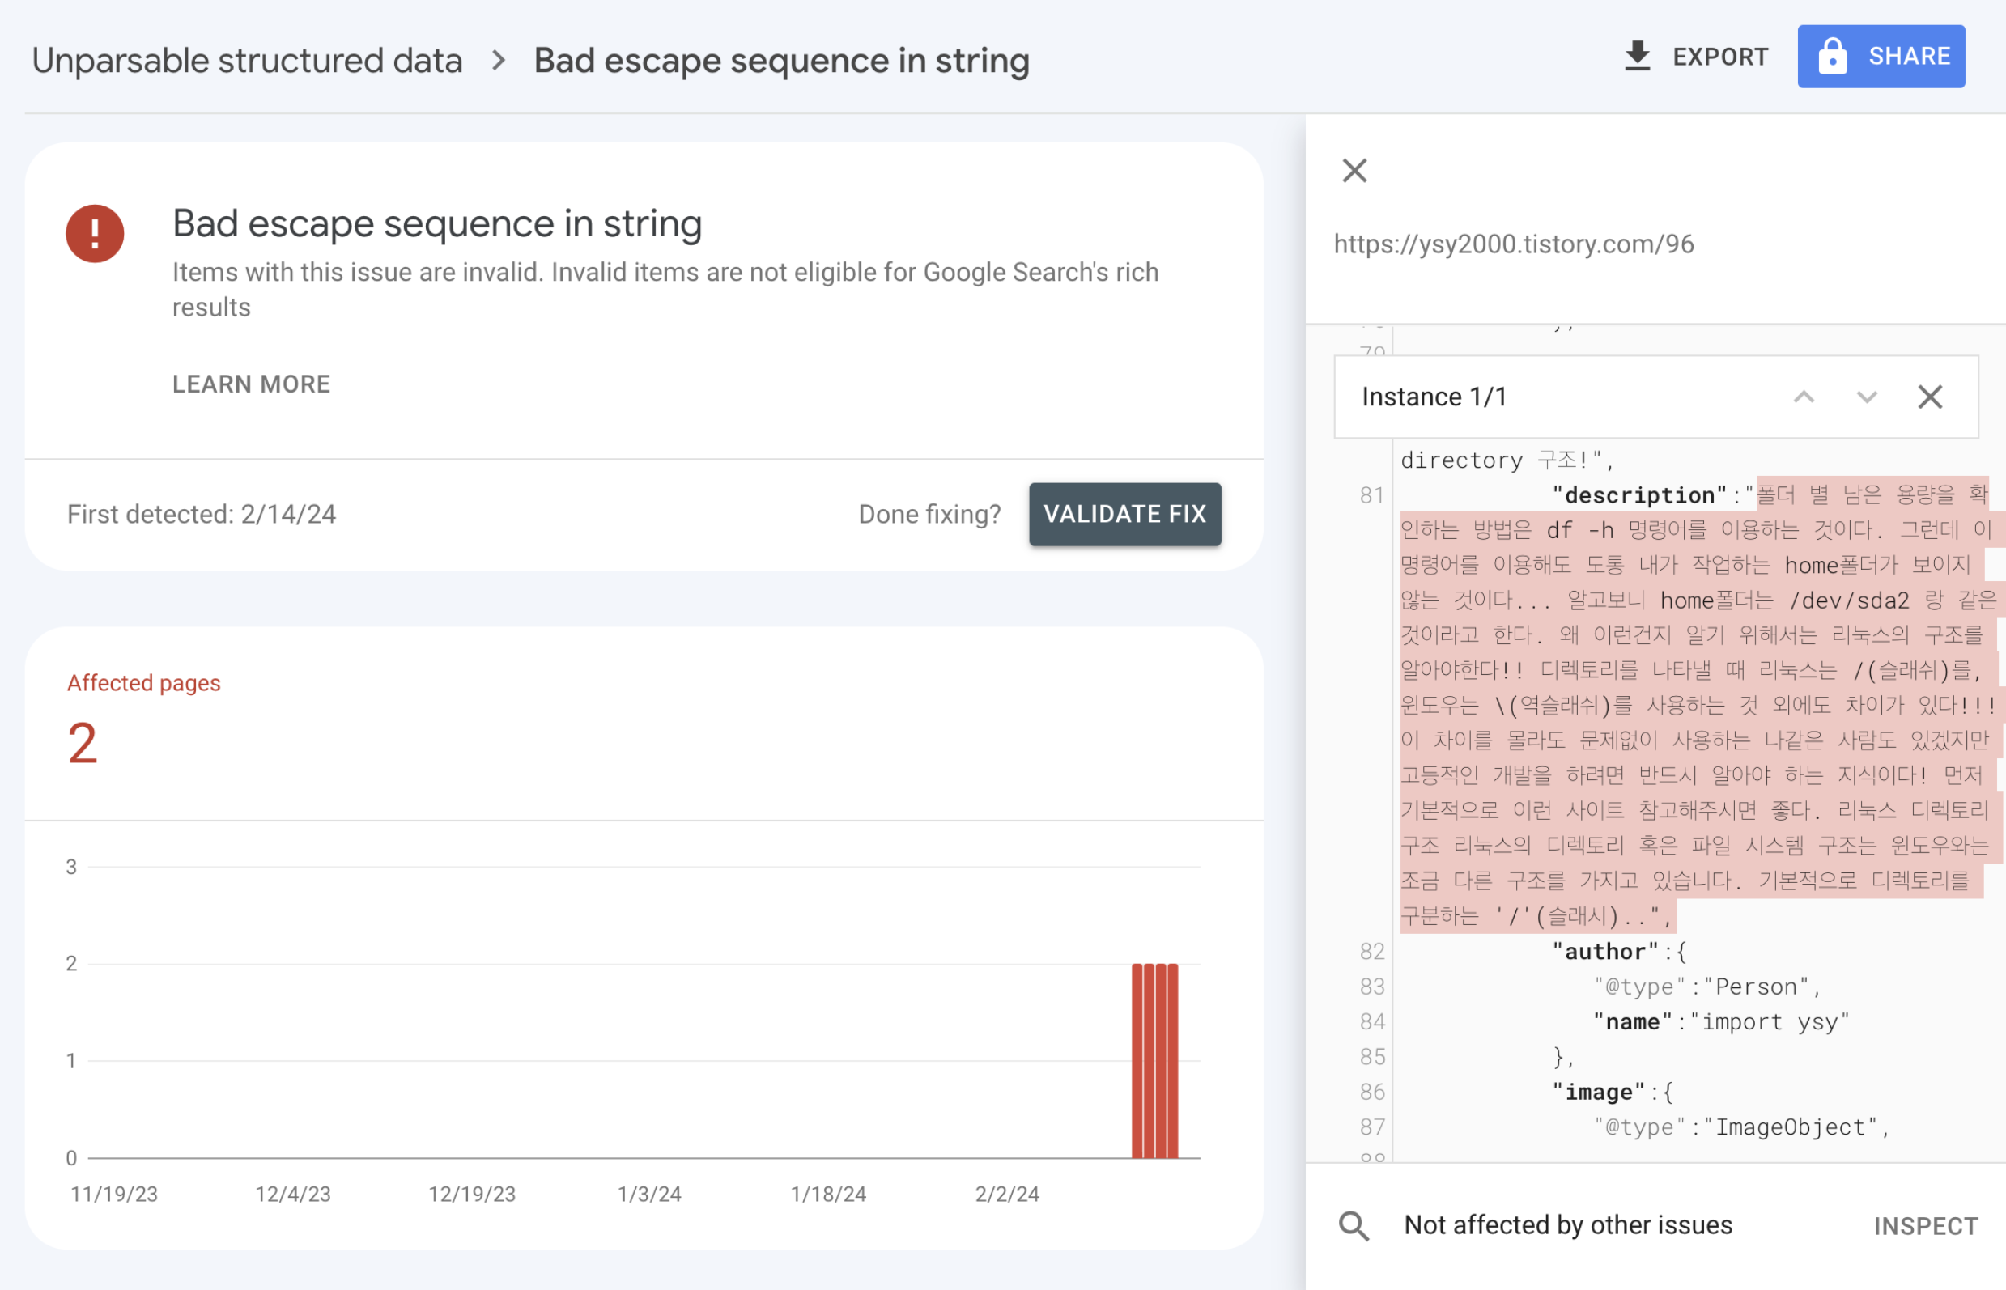Click the "author" key in code
This screenshot has width=2006, height=1290.
(1604, 952)
